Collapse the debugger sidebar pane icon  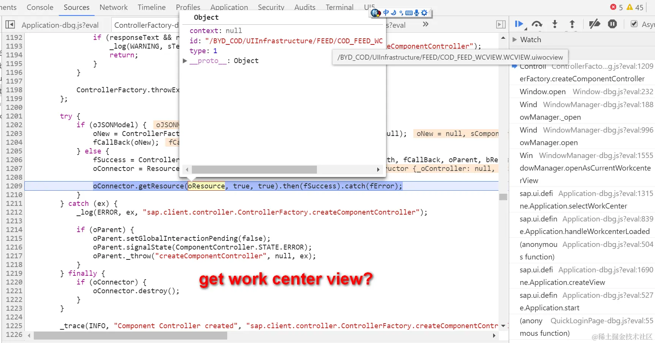coord(501,25)
